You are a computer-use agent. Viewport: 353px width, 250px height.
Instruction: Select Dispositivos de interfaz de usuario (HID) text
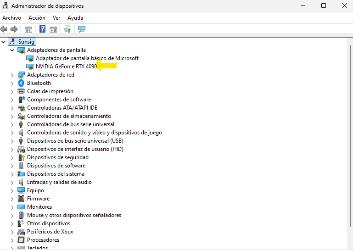click(x=75, y=149)
